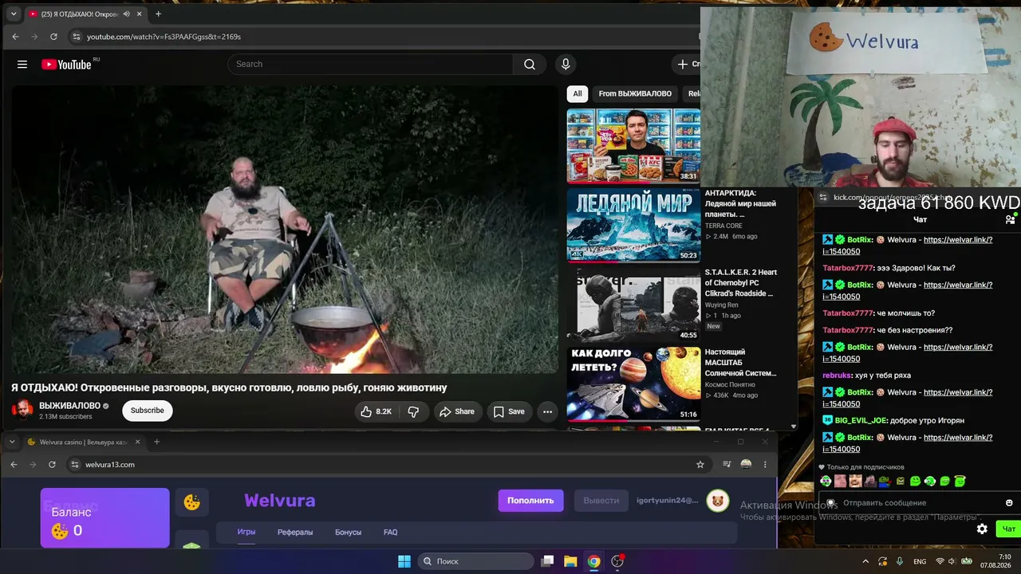The height and width of the screenshot is (574, 1021).
Task: Click the Пополнить deposit button
Action: (x=530, y=501)
